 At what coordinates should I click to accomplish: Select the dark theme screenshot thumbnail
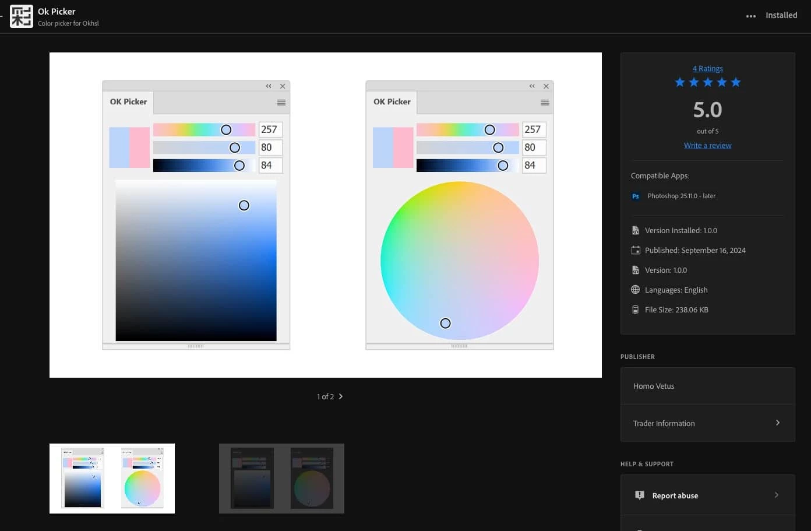281,479
